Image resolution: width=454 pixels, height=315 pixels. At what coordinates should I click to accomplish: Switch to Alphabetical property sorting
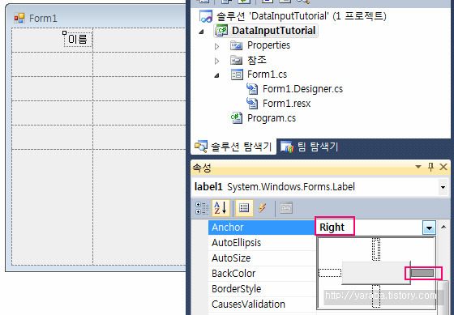[x=221, y=208]
